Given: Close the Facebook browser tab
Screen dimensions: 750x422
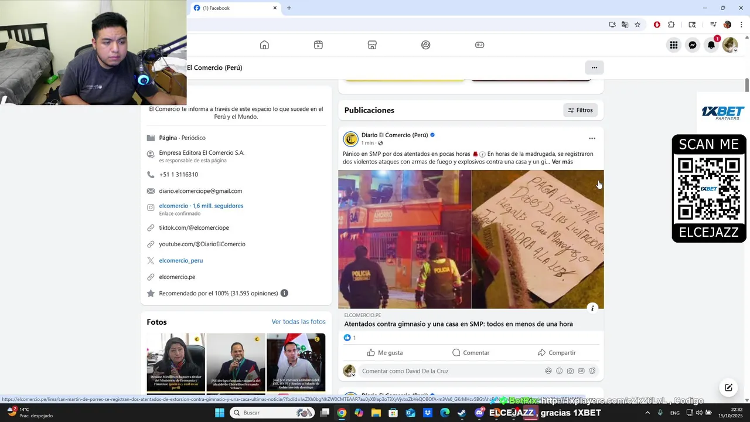Looking at the screenshot, I should (275, 8).
